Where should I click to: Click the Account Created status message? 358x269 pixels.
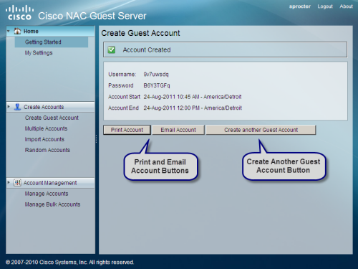click(x=147, y=49)
